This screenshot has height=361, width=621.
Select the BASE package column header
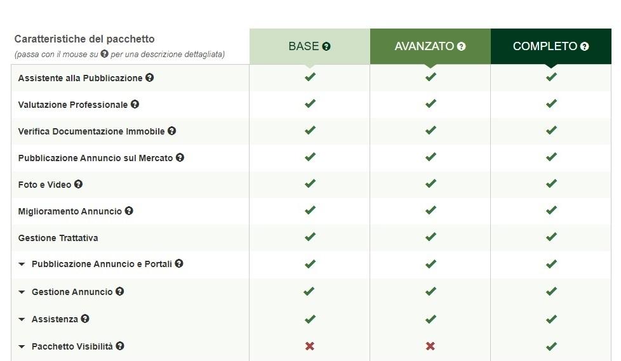point(310,46)
